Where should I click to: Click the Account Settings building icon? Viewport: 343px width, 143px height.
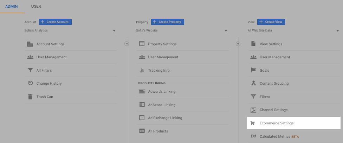[30, 44]
